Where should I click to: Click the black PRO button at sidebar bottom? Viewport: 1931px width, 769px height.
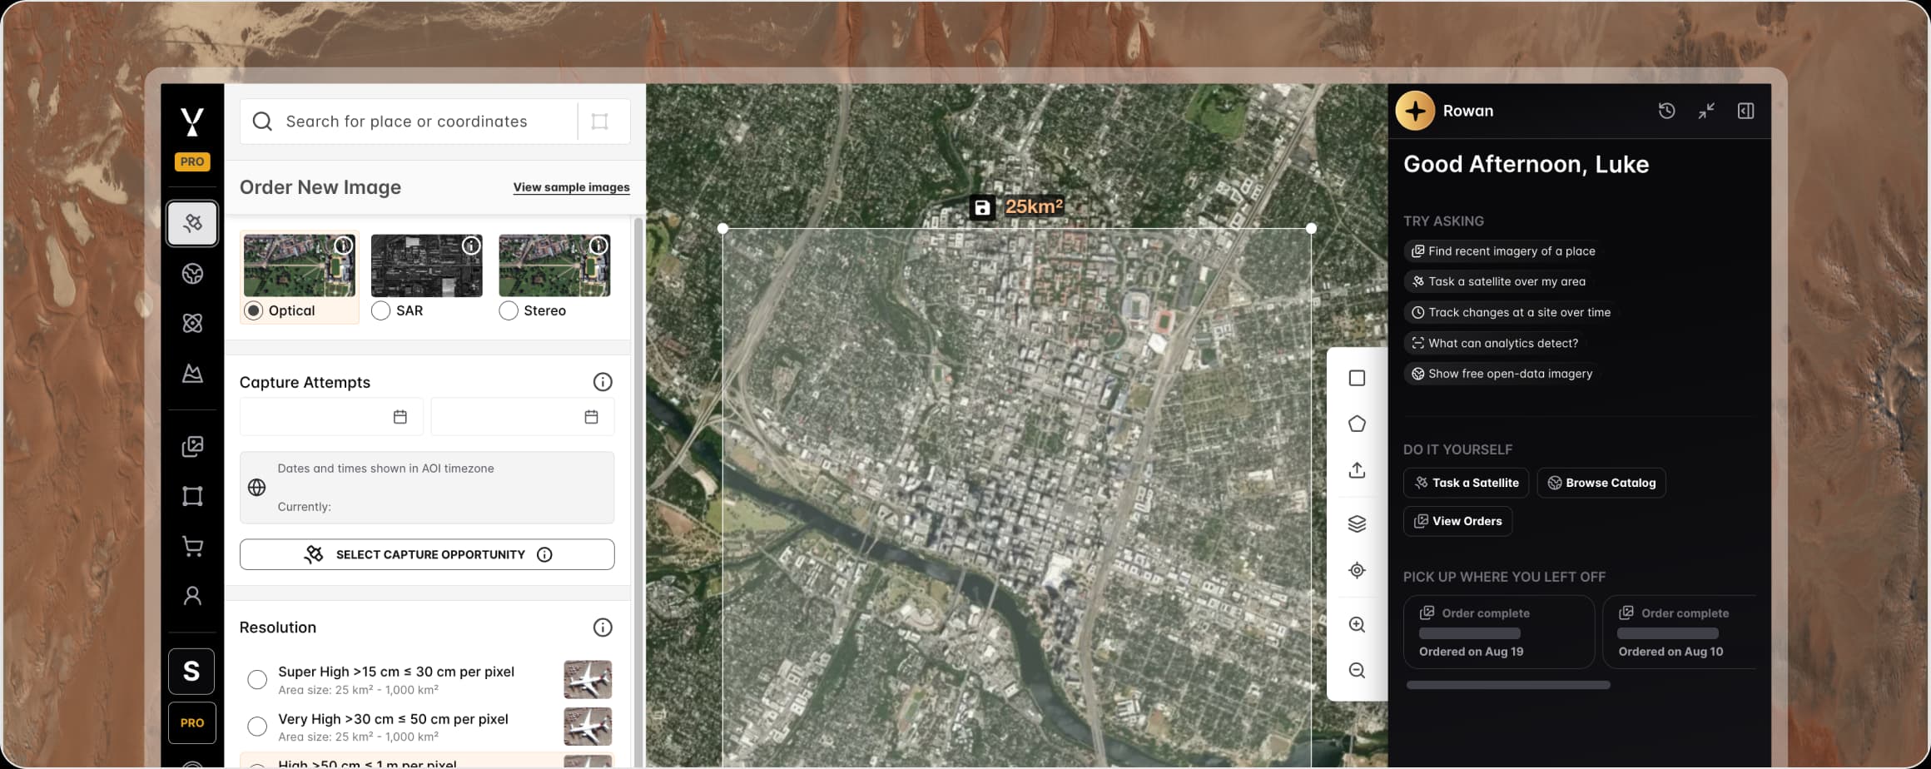click(191, 722)
